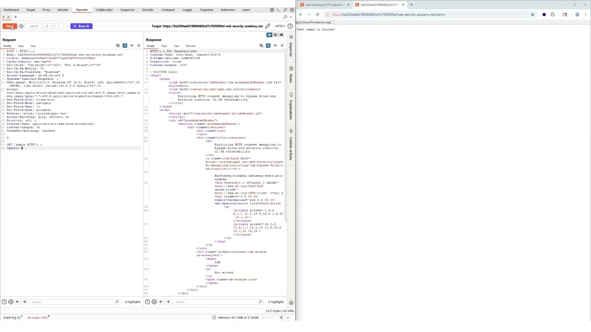Select the Collaborator tab

pos(104,10)
